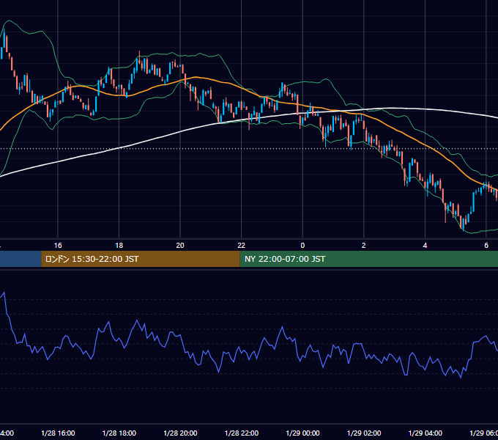498x440 pixels.
Task: Click the 1/28 18:00 date label
Action: tap(119, 433)
